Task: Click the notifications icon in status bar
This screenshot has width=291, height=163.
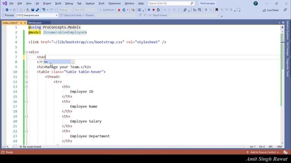Action: click(286, 152)
